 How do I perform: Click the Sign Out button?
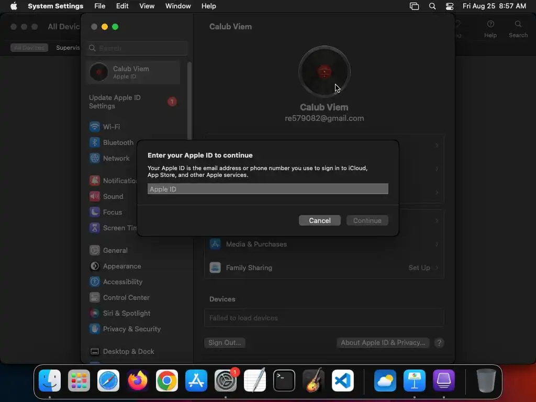225,342
